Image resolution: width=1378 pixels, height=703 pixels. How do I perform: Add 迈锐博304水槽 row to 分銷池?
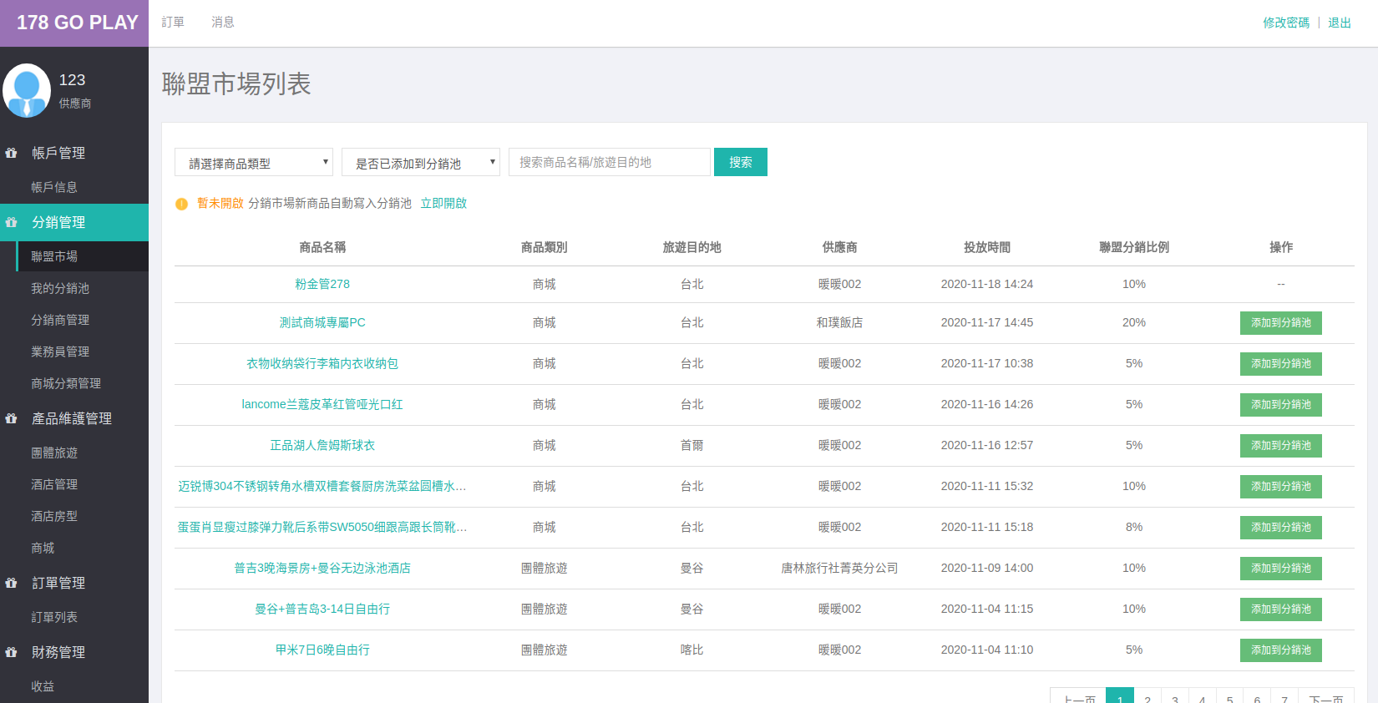click(x=1281, y=487)
